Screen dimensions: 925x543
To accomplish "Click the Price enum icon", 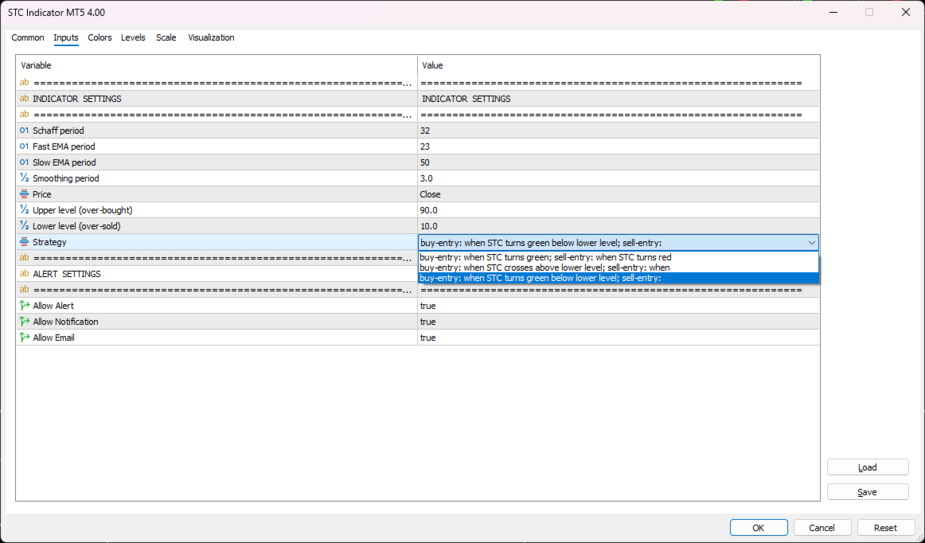I will click(x=24, y=194).
